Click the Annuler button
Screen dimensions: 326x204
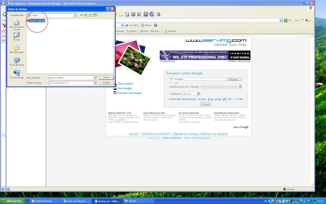106,83
